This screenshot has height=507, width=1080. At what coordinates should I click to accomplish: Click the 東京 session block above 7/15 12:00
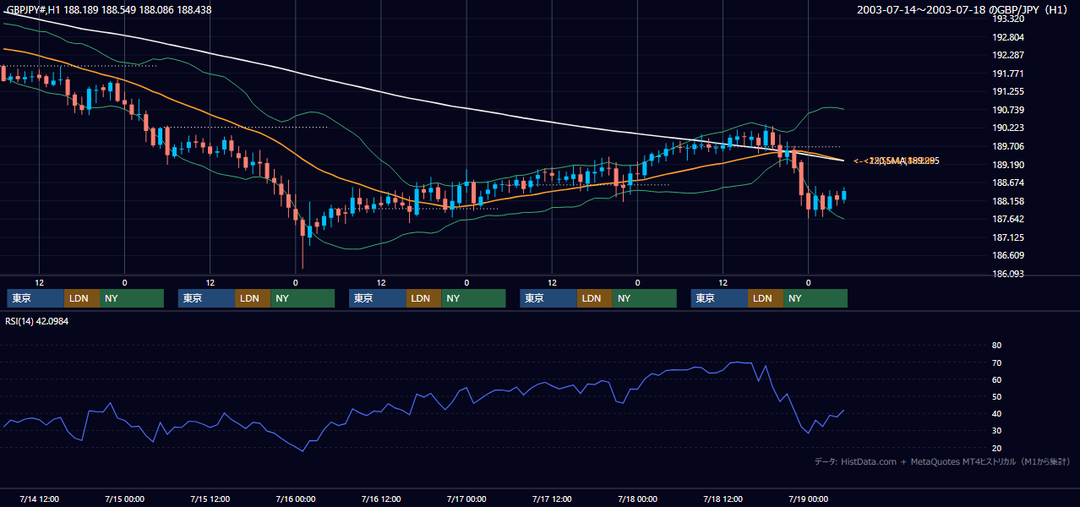pyautogui.click(x=206, y=298)
